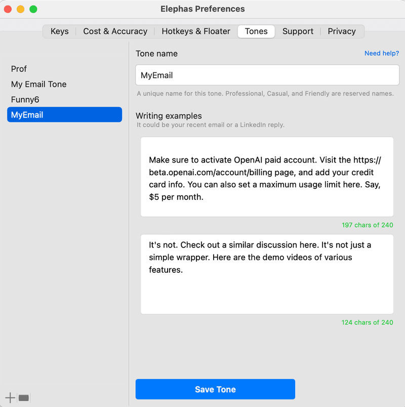Screen dimensions: 405x407
Task: Click the Tone name input field
Action: coord(267,74)
